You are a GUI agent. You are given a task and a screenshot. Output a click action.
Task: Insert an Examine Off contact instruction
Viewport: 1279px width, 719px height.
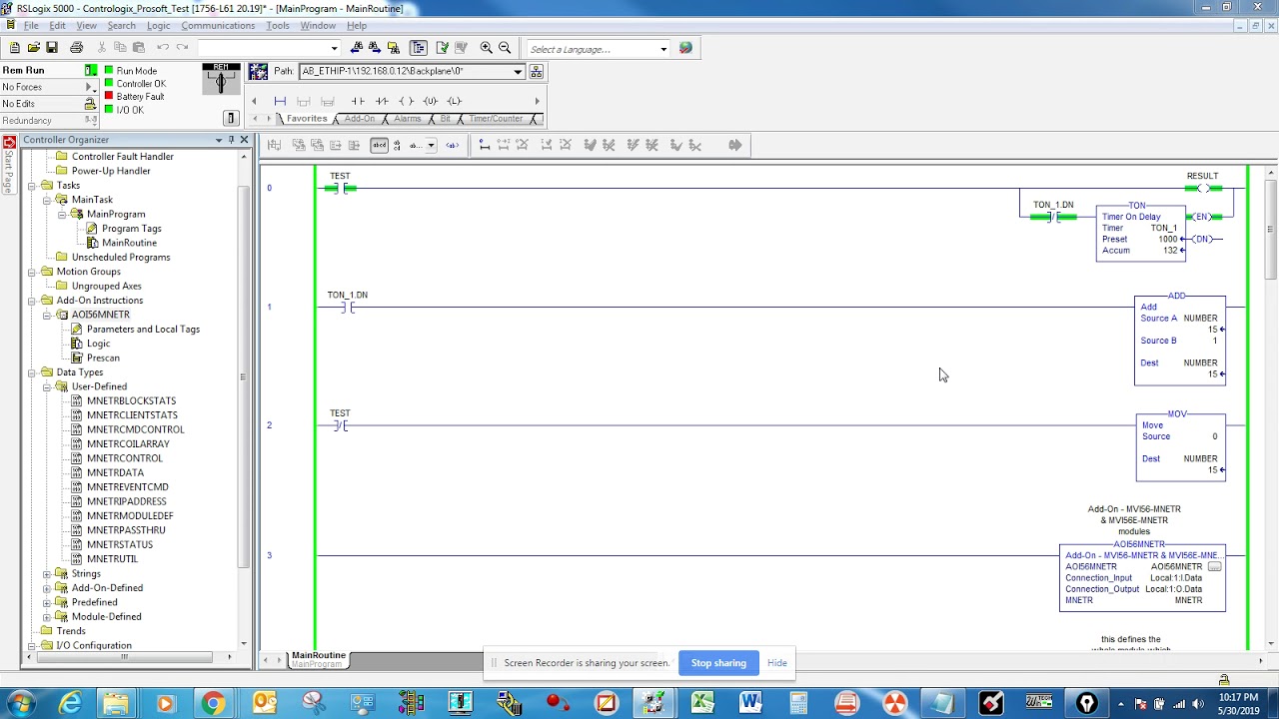382,101
